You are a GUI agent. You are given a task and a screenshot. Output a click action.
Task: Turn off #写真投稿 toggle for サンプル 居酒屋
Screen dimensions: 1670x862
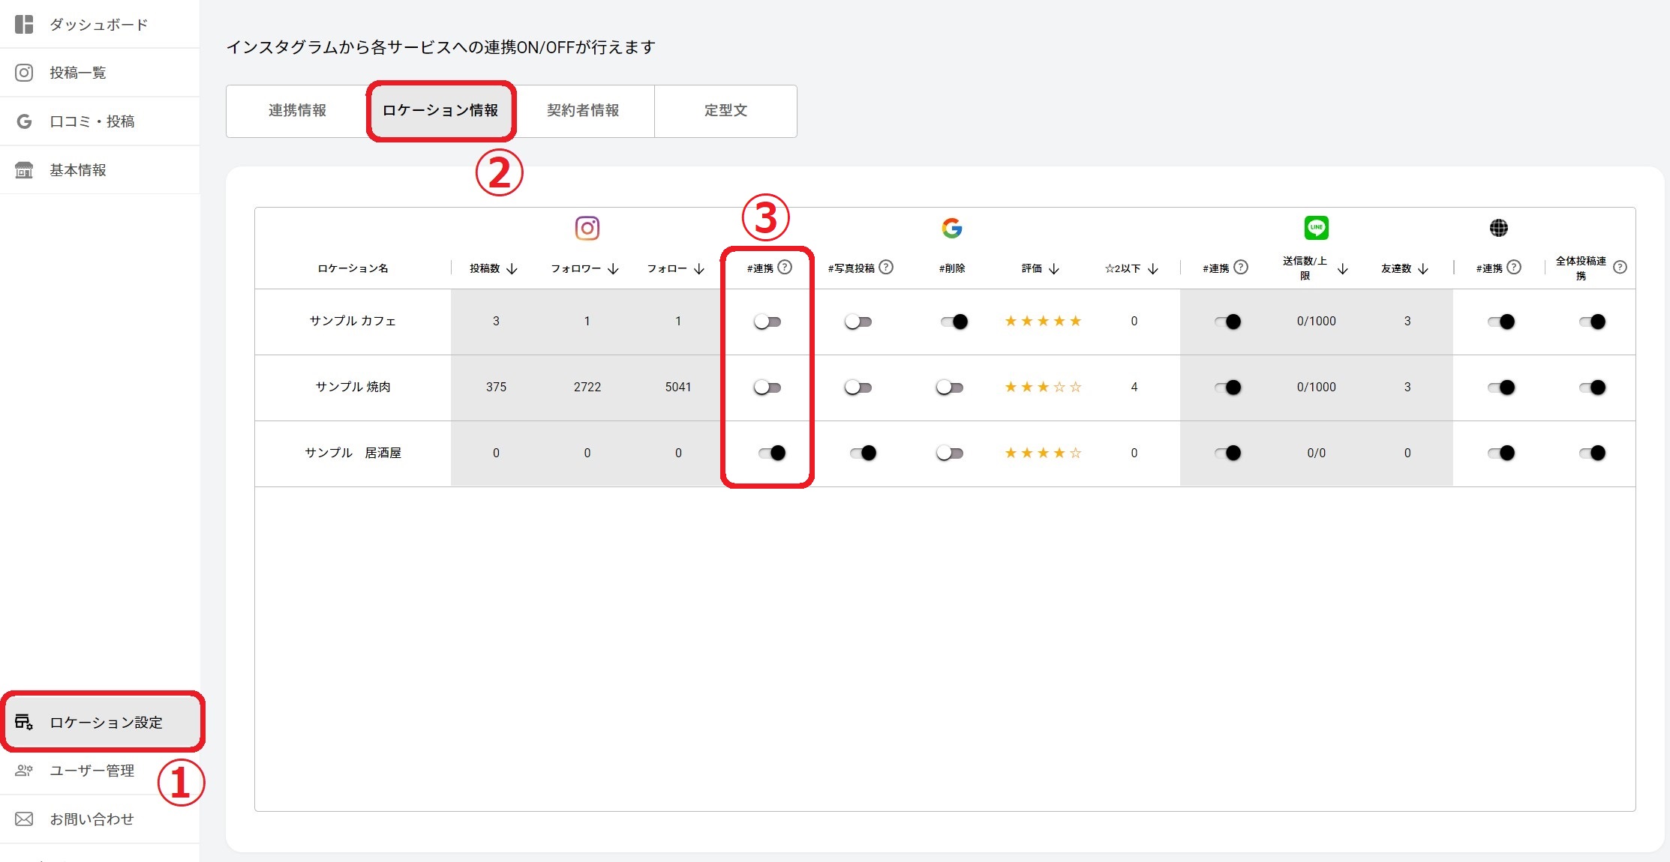863,453
